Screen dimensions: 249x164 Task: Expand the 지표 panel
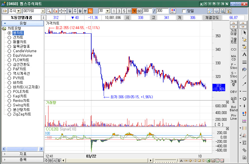click(23, 154)
